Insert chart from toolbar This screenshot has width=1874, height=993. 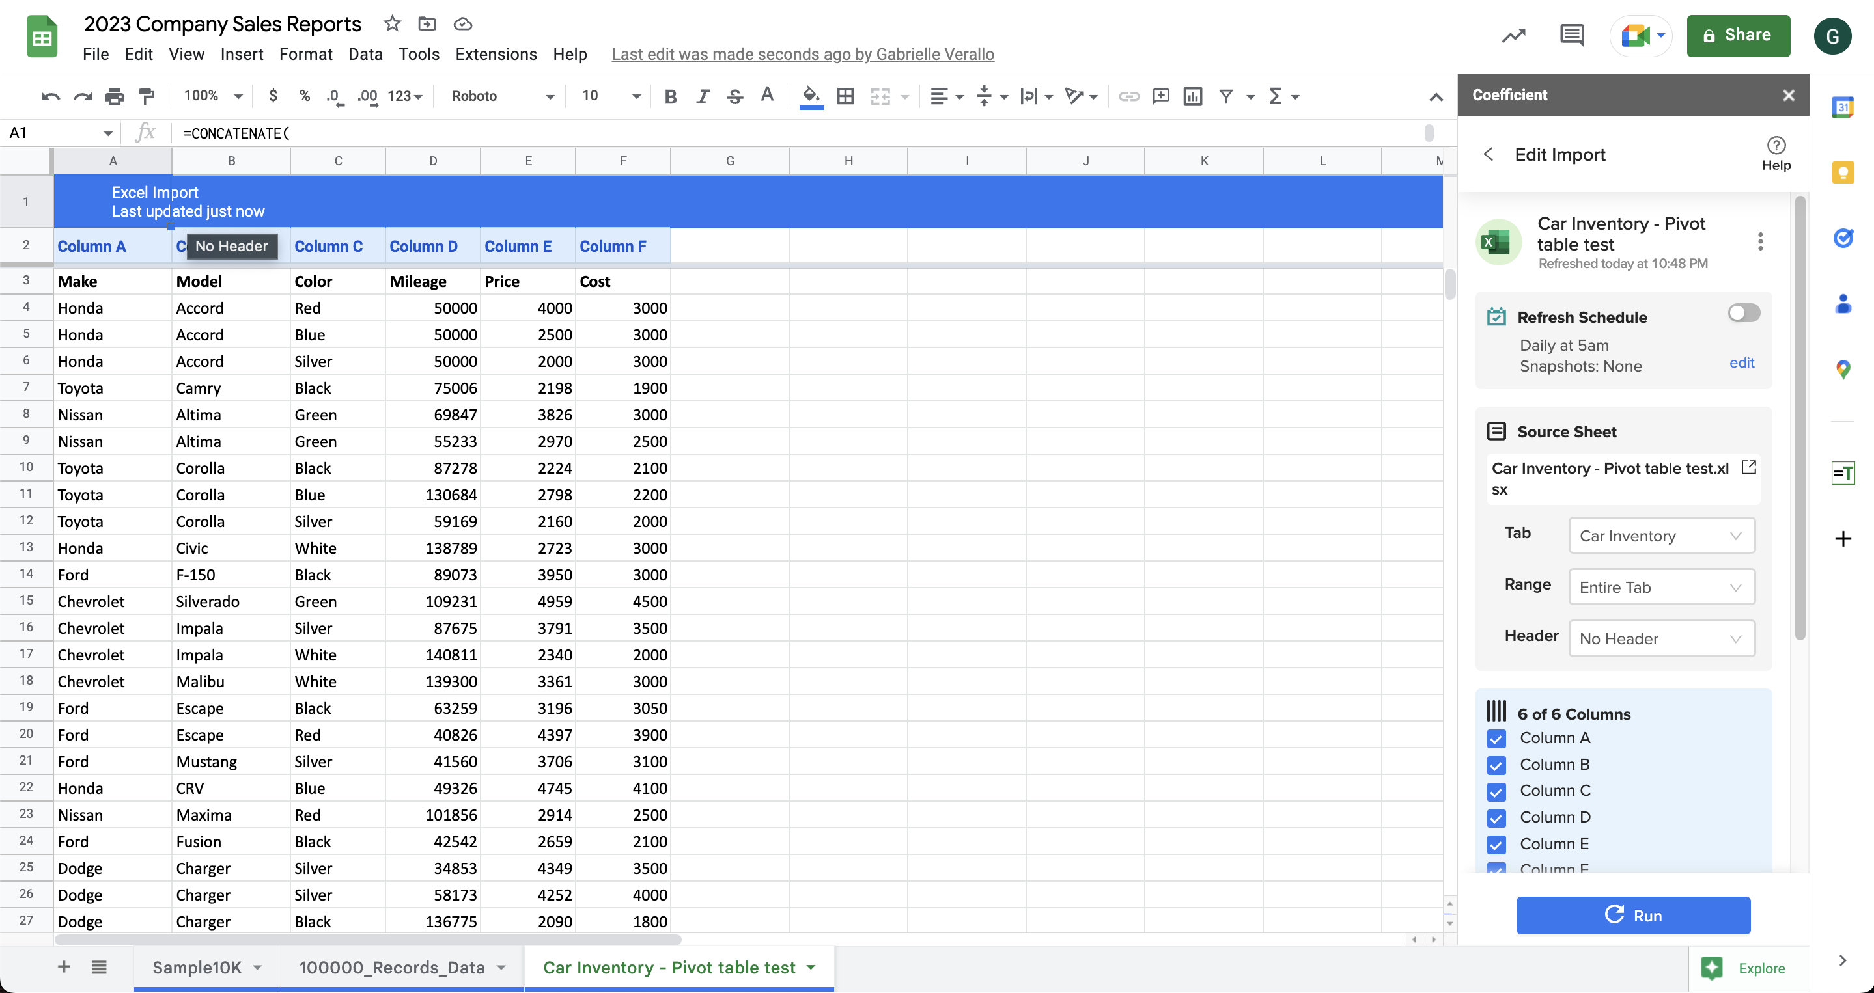pos(1192,96)
